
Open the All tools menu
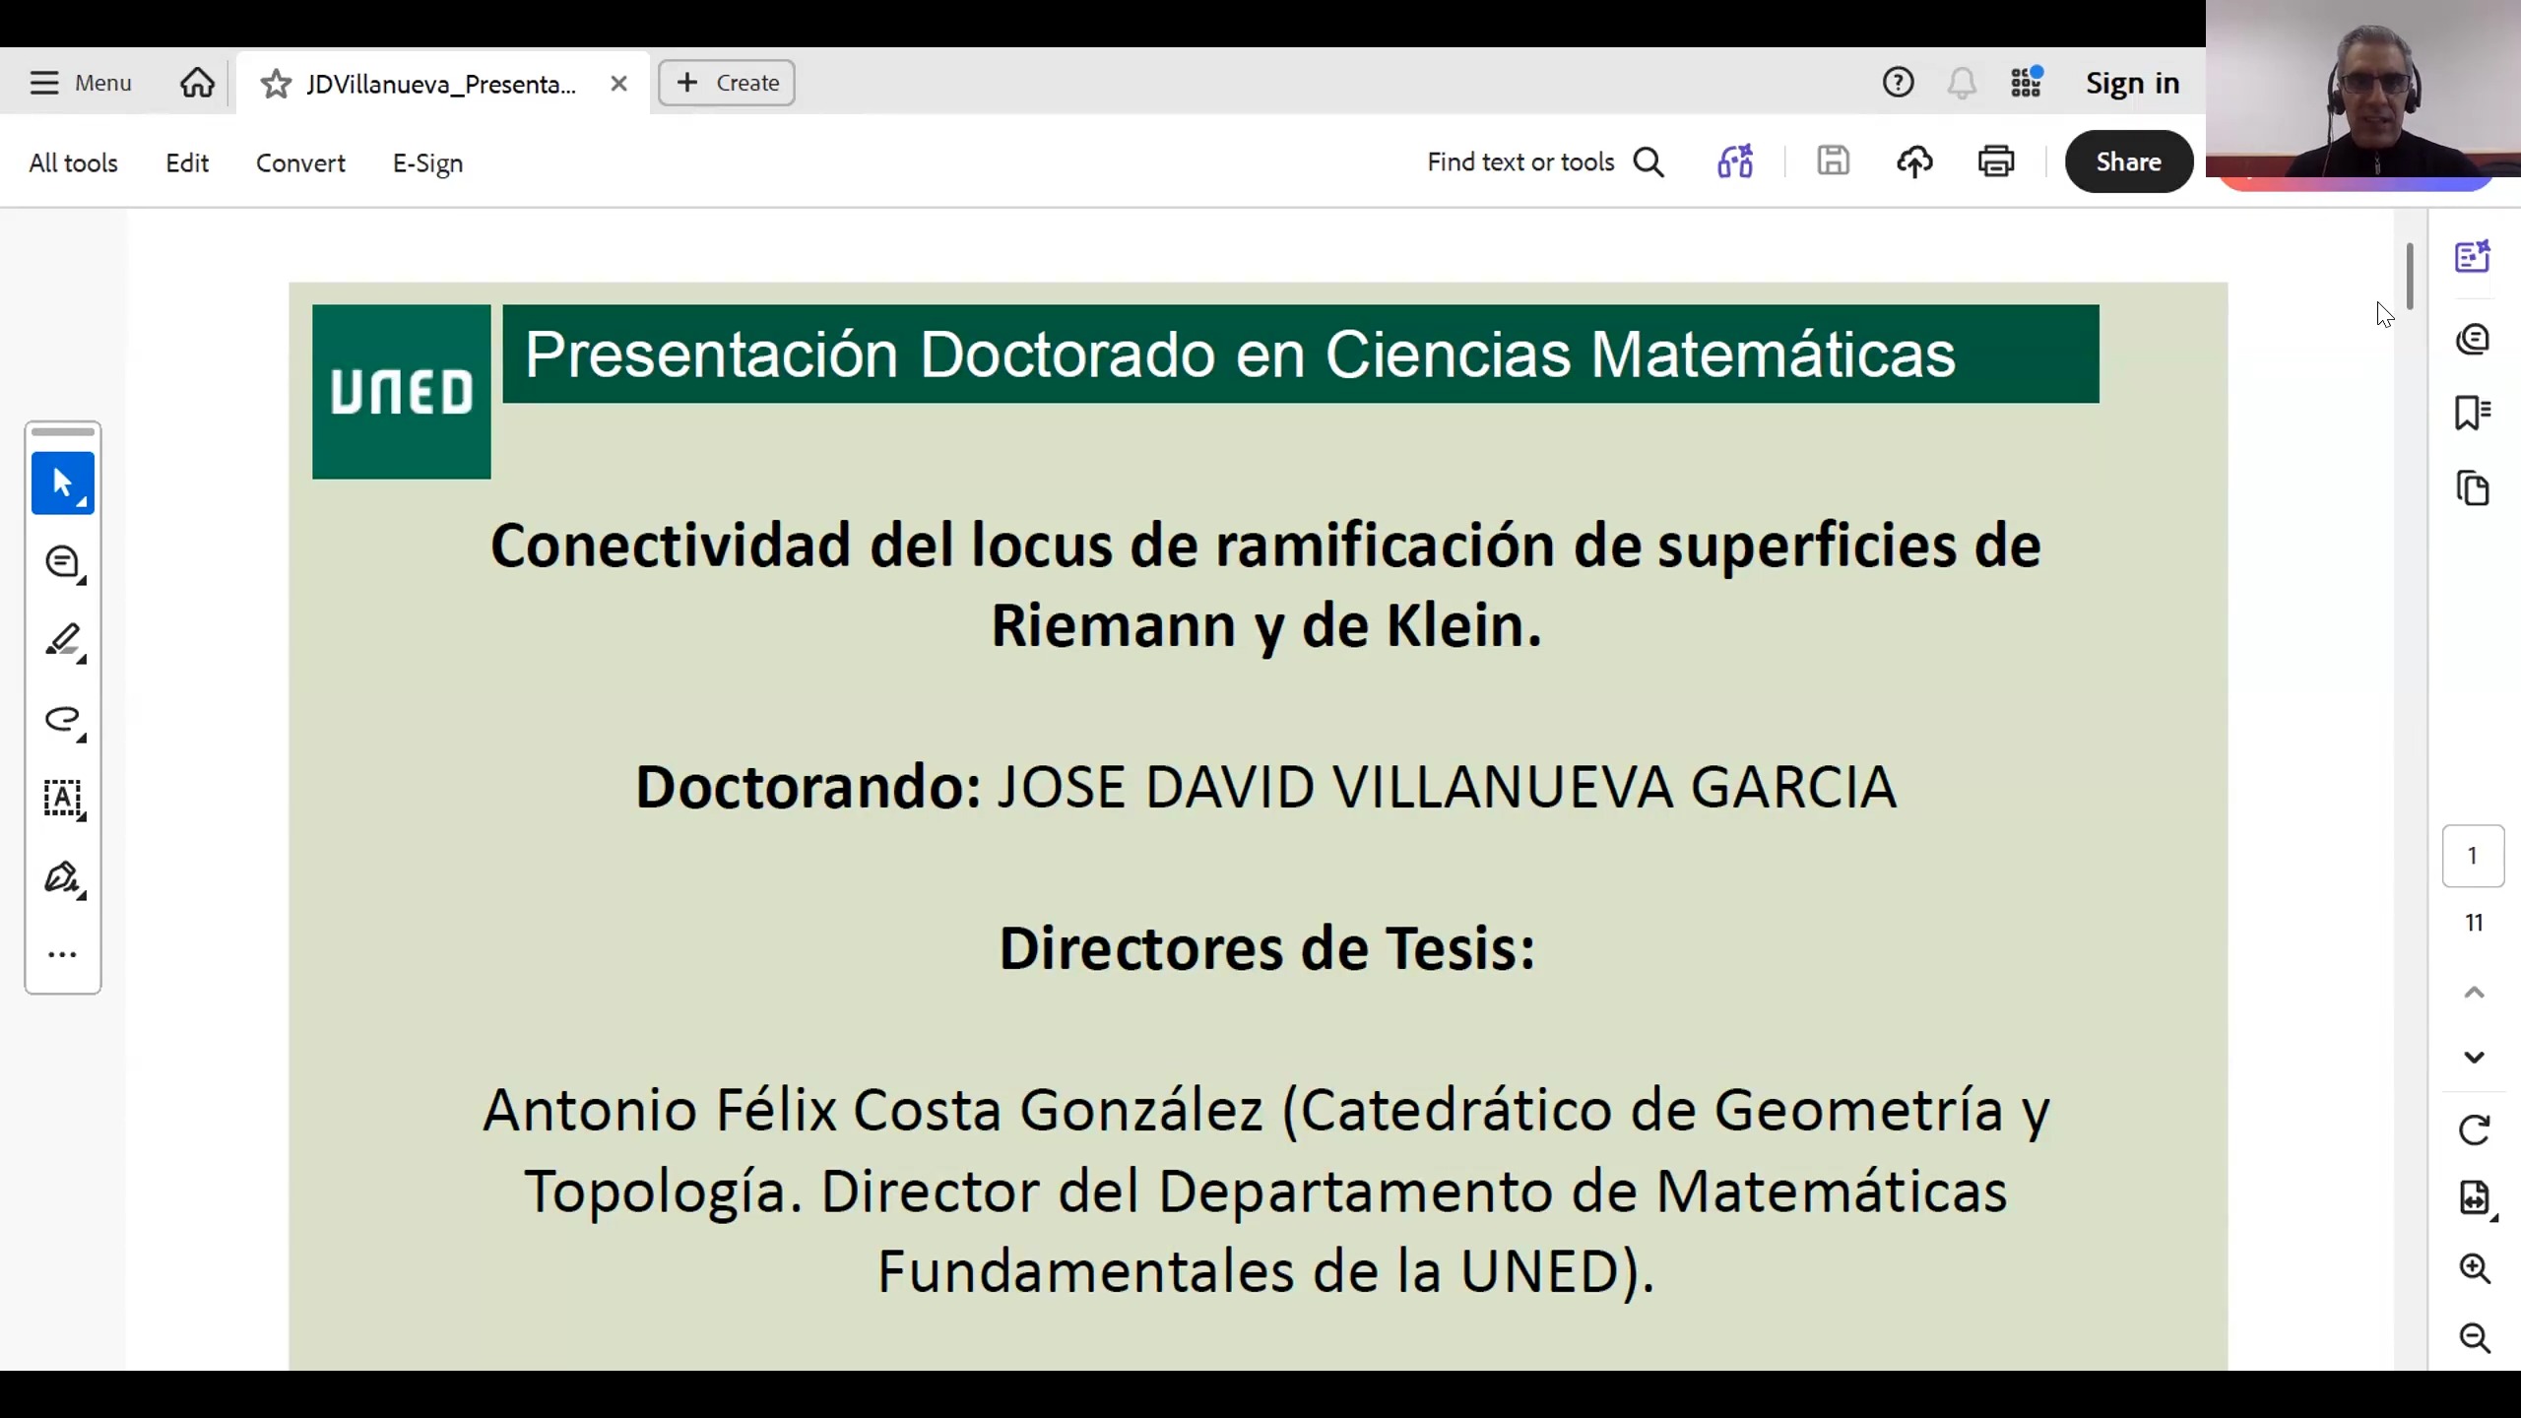tap(73, 162)
